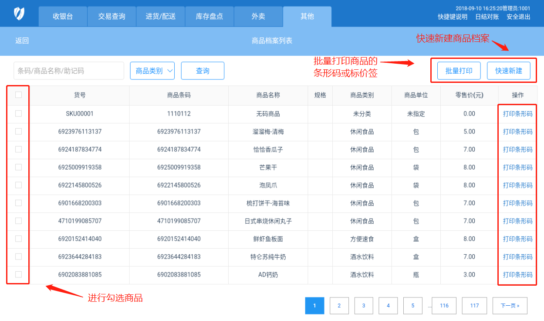The height and width of the screenshot is (321, 544).
Task: Click the 查询 search button
Action: 203,71
